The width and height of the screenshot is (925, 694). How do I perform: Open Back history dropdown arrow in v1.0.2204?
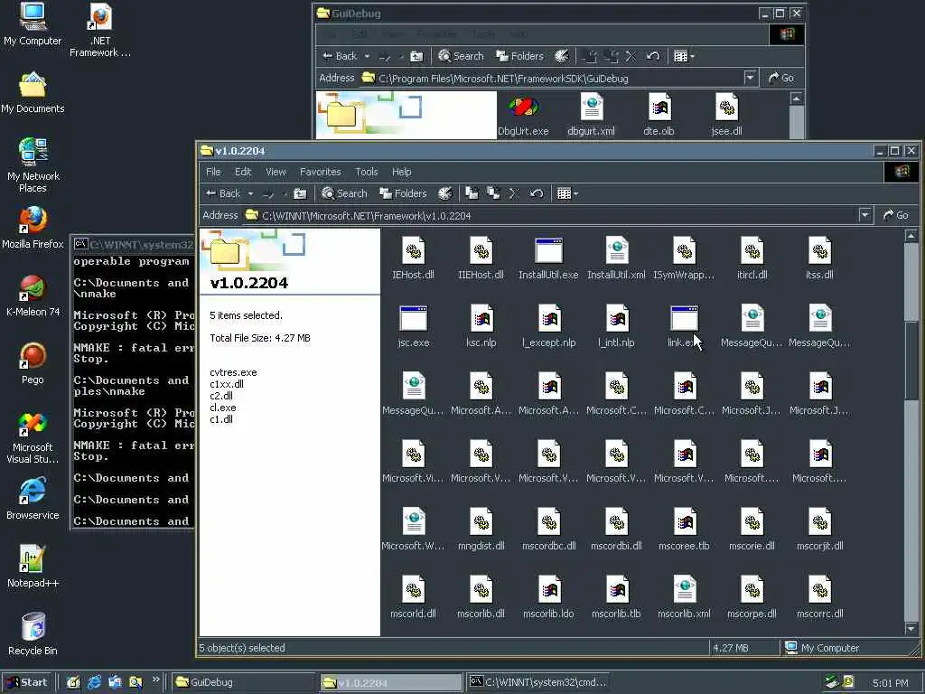click(x=250, y=193)
